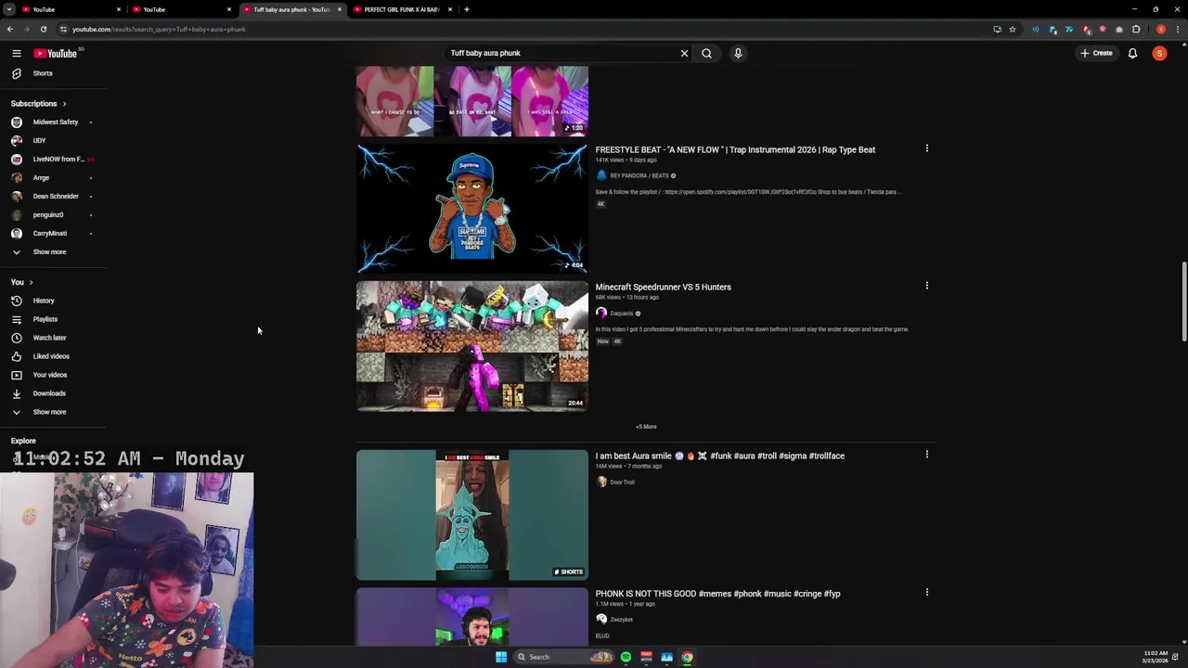Open more options for Minecraft Speedrunner video
Viewport: 1188px width, 668px height.
point(926,286)
